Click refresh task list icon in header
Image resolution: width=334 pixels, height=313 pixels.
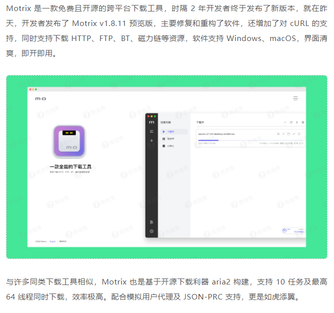tap(291, 122)
